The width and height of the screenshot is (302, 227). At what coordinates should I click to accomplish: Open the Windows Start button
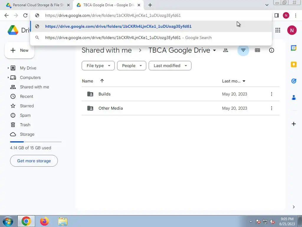(x=8, y=221)
